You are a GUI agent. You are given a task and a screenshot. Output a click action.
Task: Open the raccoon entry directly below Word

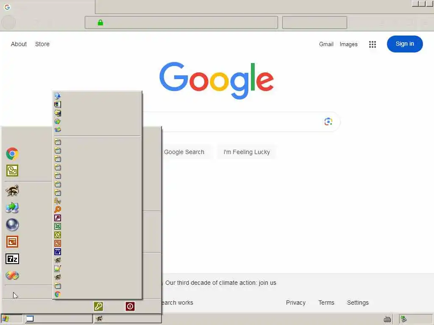pyautogui.click(x=58, y=260)
